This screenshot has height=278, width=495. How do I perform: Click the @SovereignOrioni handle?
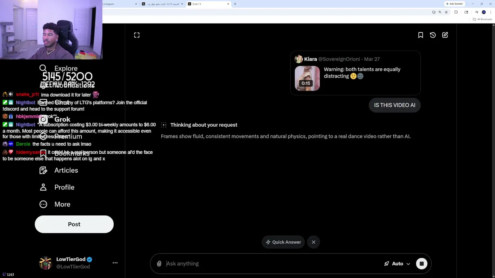click(x=339, y=59)
